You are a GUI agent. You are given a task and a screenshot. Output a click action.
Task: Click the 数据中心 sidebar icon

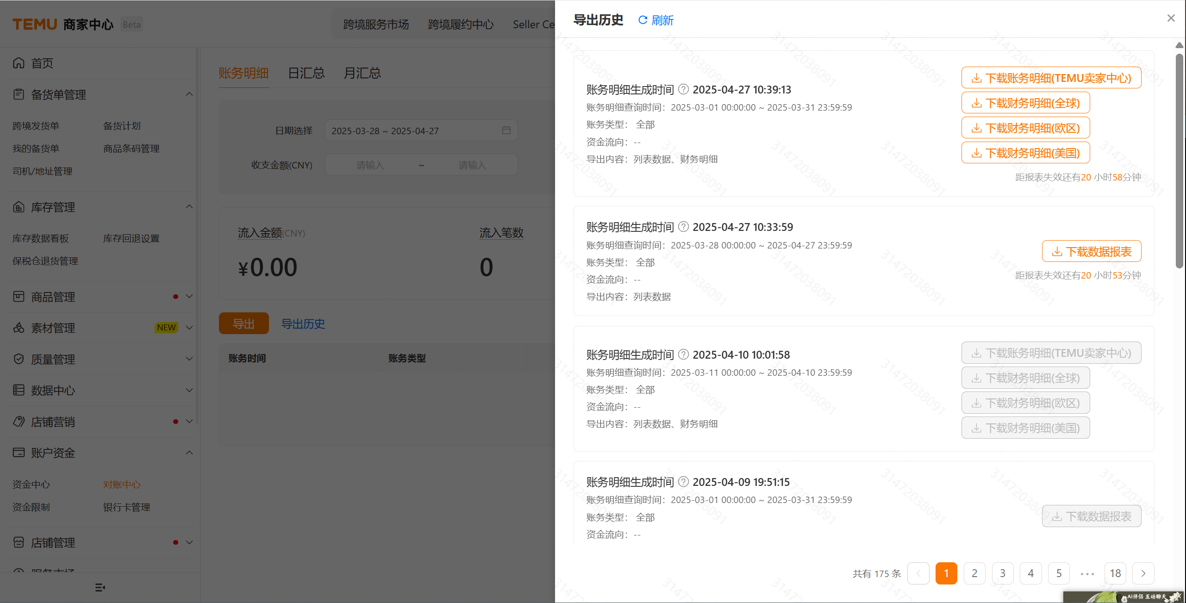click(19, 390)
